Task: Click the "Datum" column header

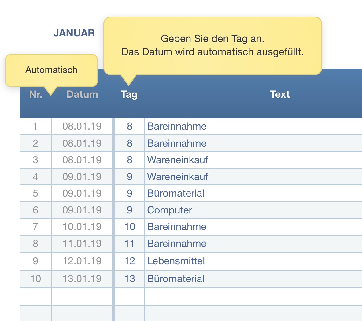Action: [x=82, y=94]
